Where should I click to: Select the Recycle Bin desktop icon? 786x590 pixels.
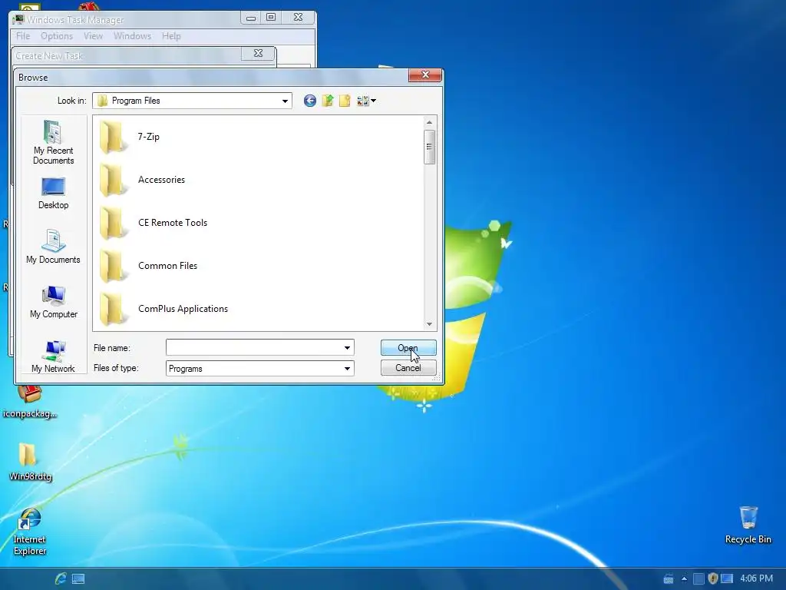pos(748,525)
